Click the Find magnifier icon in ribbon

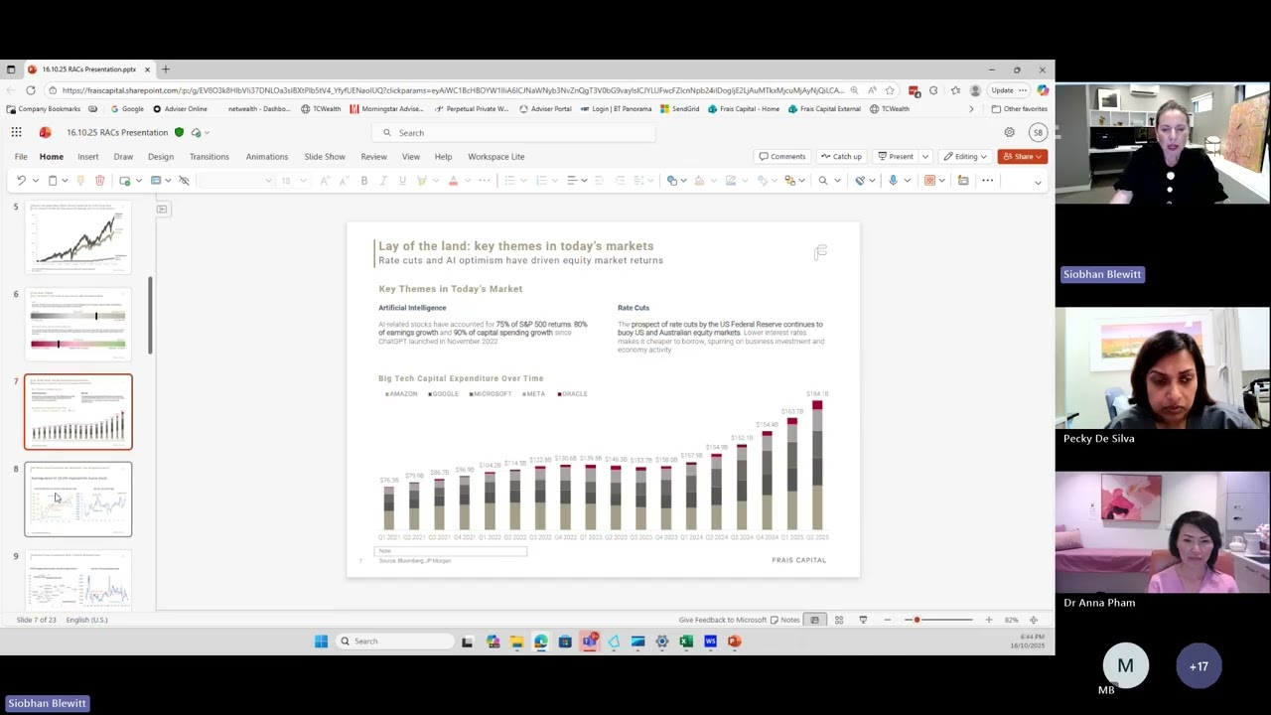point(822,180)
